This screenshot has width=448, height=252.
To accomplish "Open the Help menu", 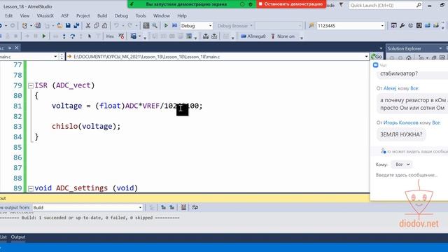I will click(182, 15).
